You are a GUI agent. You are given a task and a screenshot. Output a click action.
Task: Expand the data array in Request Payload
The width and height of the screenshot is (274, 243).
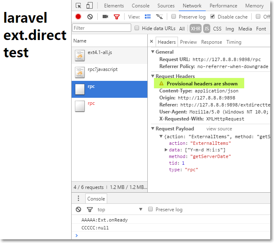coord(166,150)
